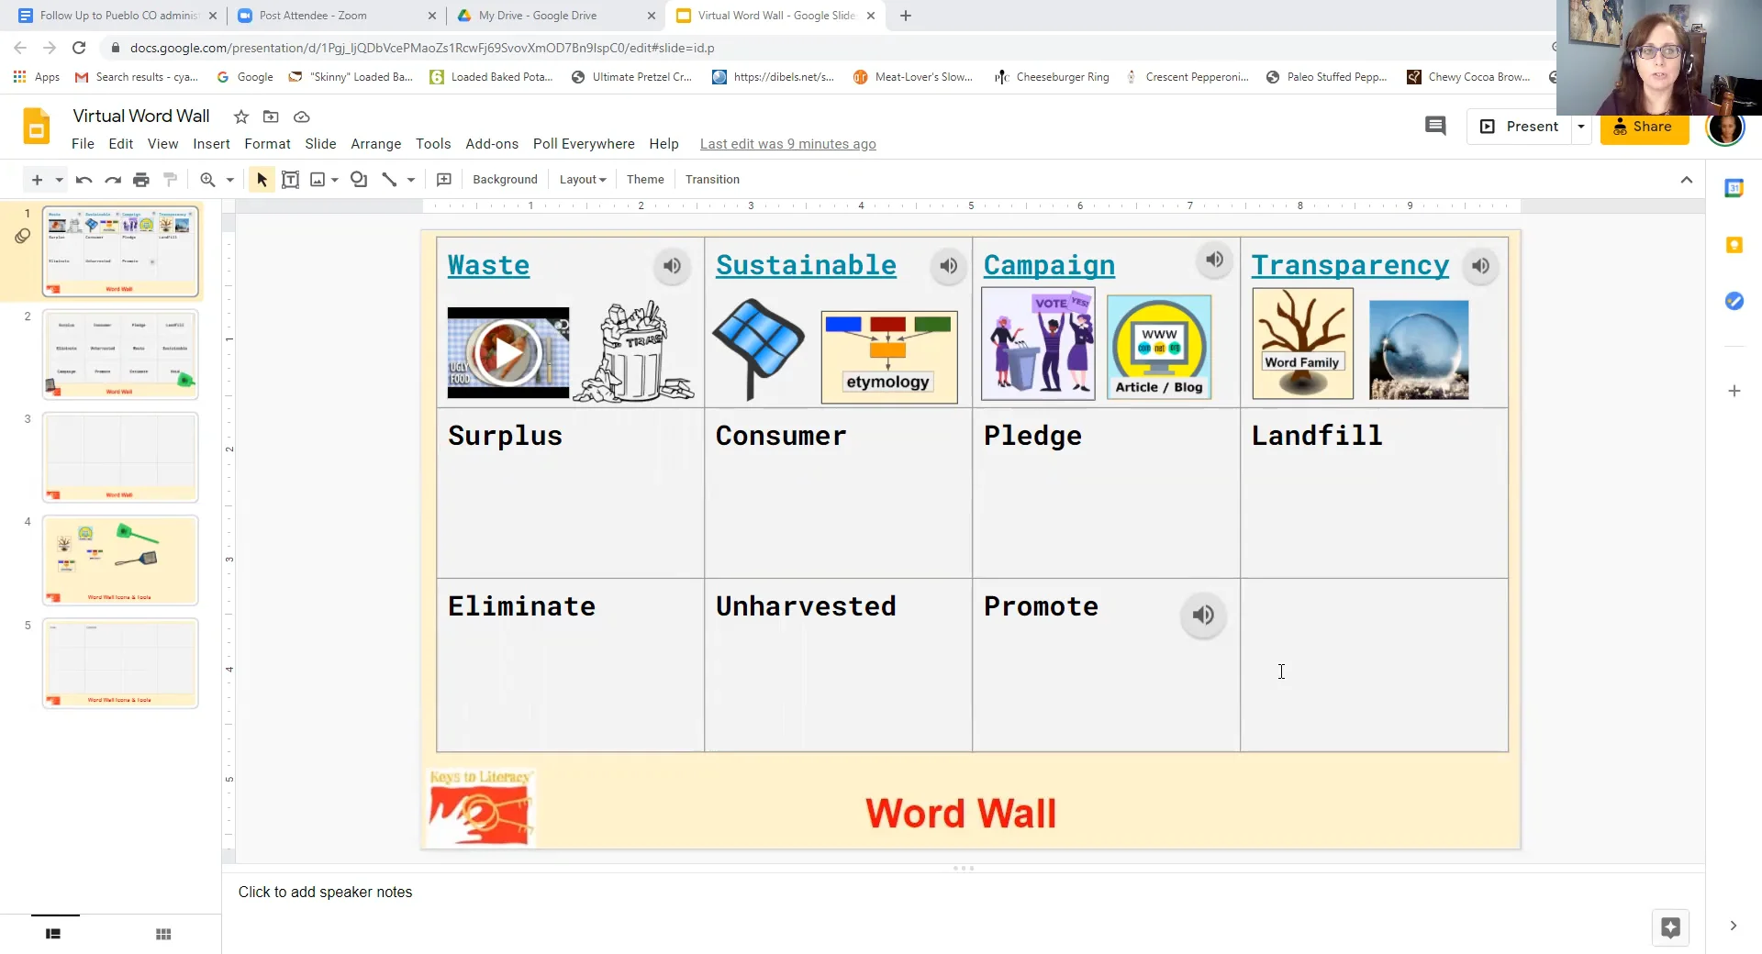
Task: Click the Print icon
Action: 141,179
